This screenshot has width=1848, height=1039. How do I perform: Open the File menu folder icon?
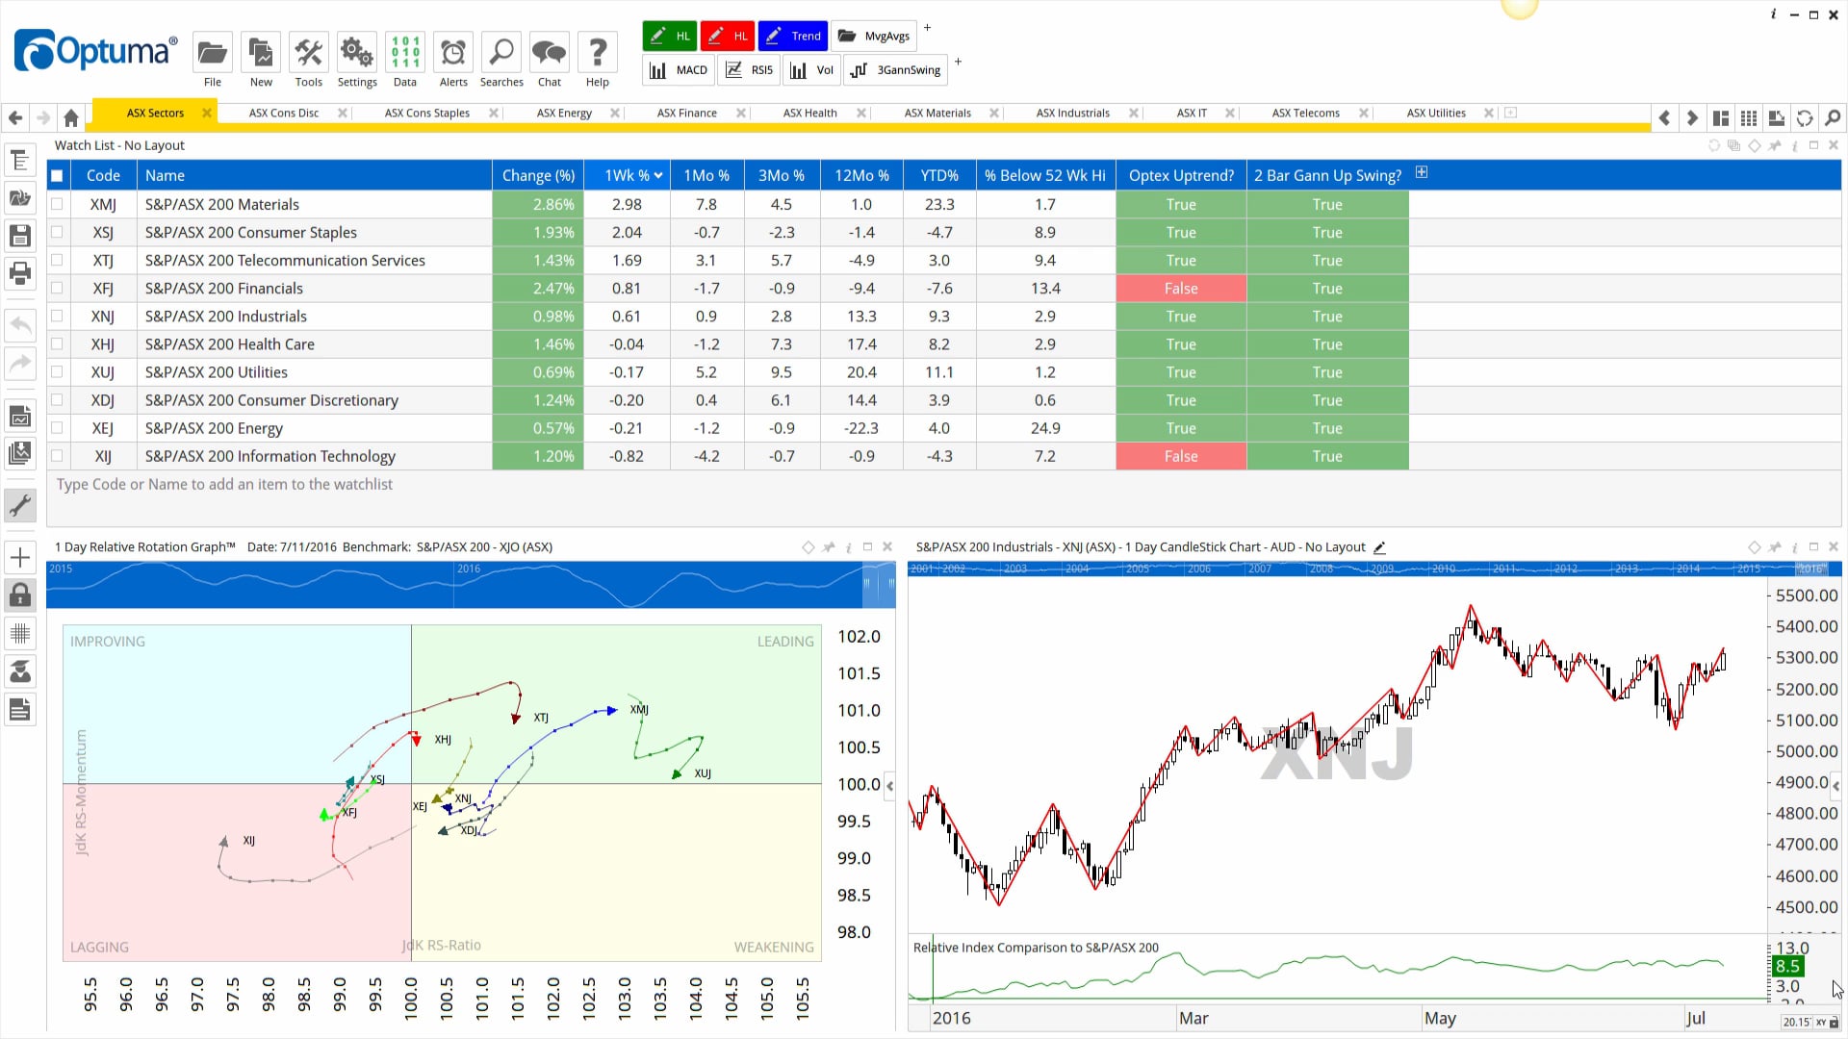(x=212, y=52)
